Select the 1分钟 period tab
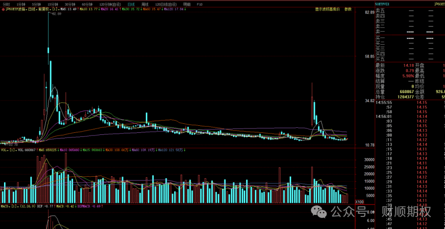Viewport: 445px width, 229px height. click(21, 4)
